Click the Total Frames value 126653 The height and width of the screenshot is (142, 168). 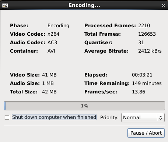[x=147, y=34]
